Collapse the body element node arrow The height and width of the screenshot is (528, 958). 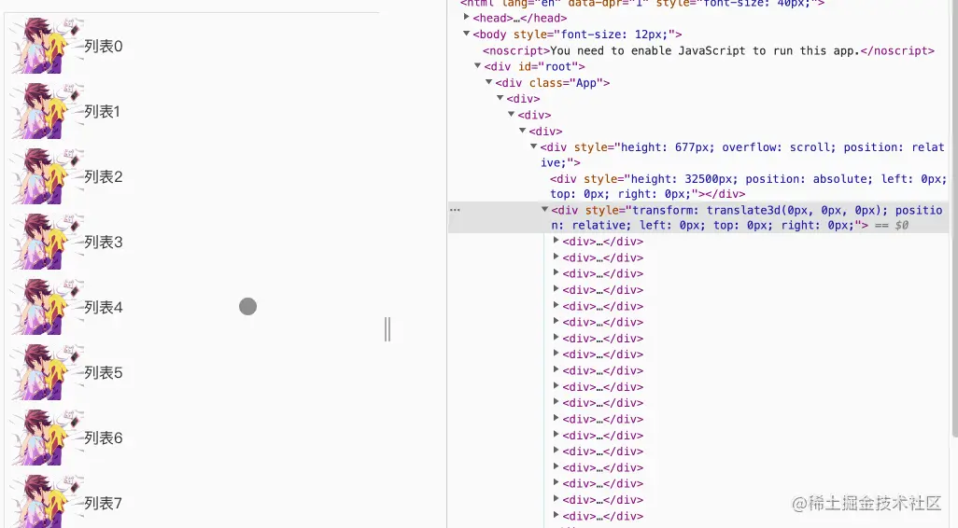click(466, 35)
